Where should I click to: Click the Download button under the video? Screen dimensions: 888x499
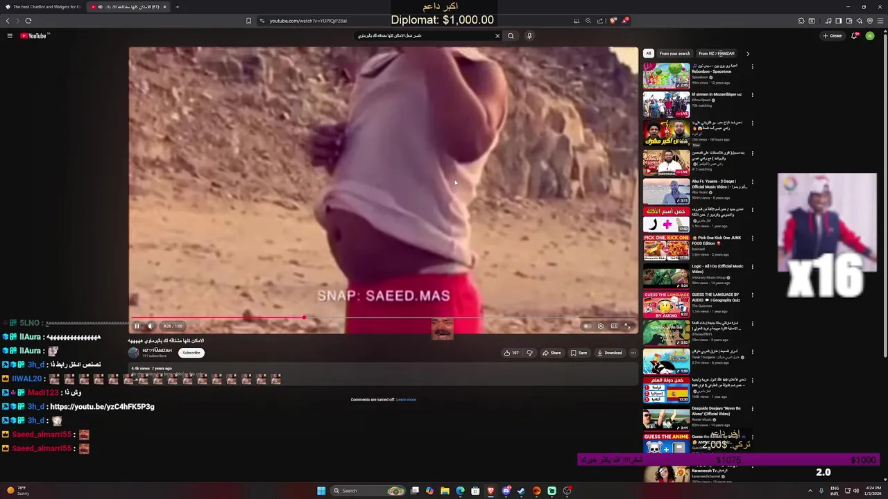(x=609, y=353)
